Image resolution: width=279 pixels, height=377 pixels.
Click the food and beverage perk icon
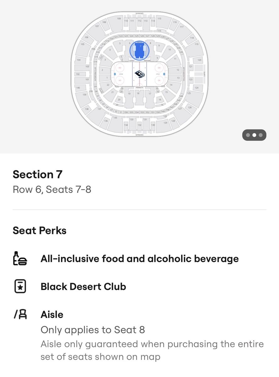20,259
